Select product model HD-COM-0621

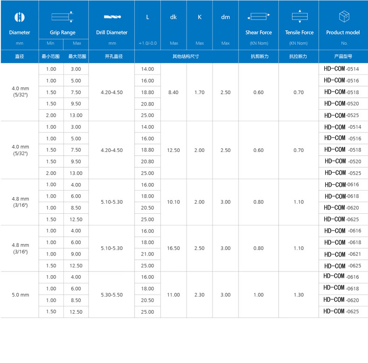pyautogui.click(x=342, y=254)
